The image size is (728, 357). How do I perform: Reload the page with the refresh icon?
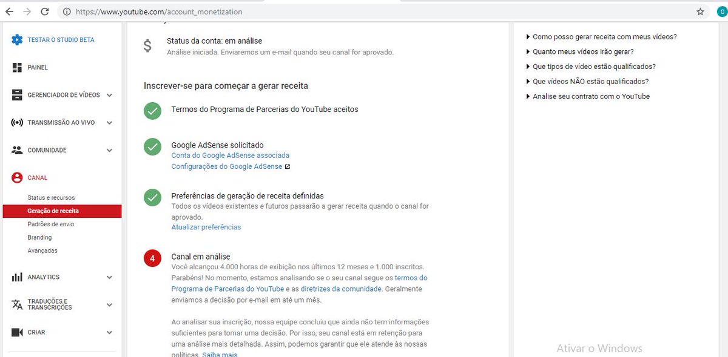tap(44, 11)
